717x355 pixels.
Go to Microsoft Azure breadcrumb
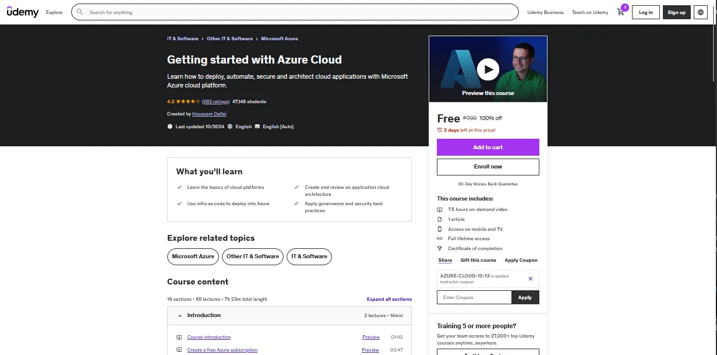[280, 38]
